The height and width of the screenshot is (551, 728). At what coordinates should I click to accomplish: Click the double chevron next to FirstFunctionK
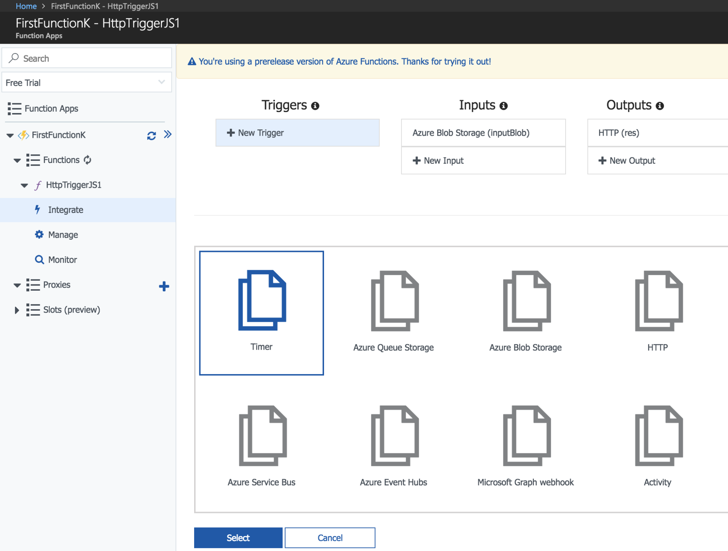pos(167,135)
